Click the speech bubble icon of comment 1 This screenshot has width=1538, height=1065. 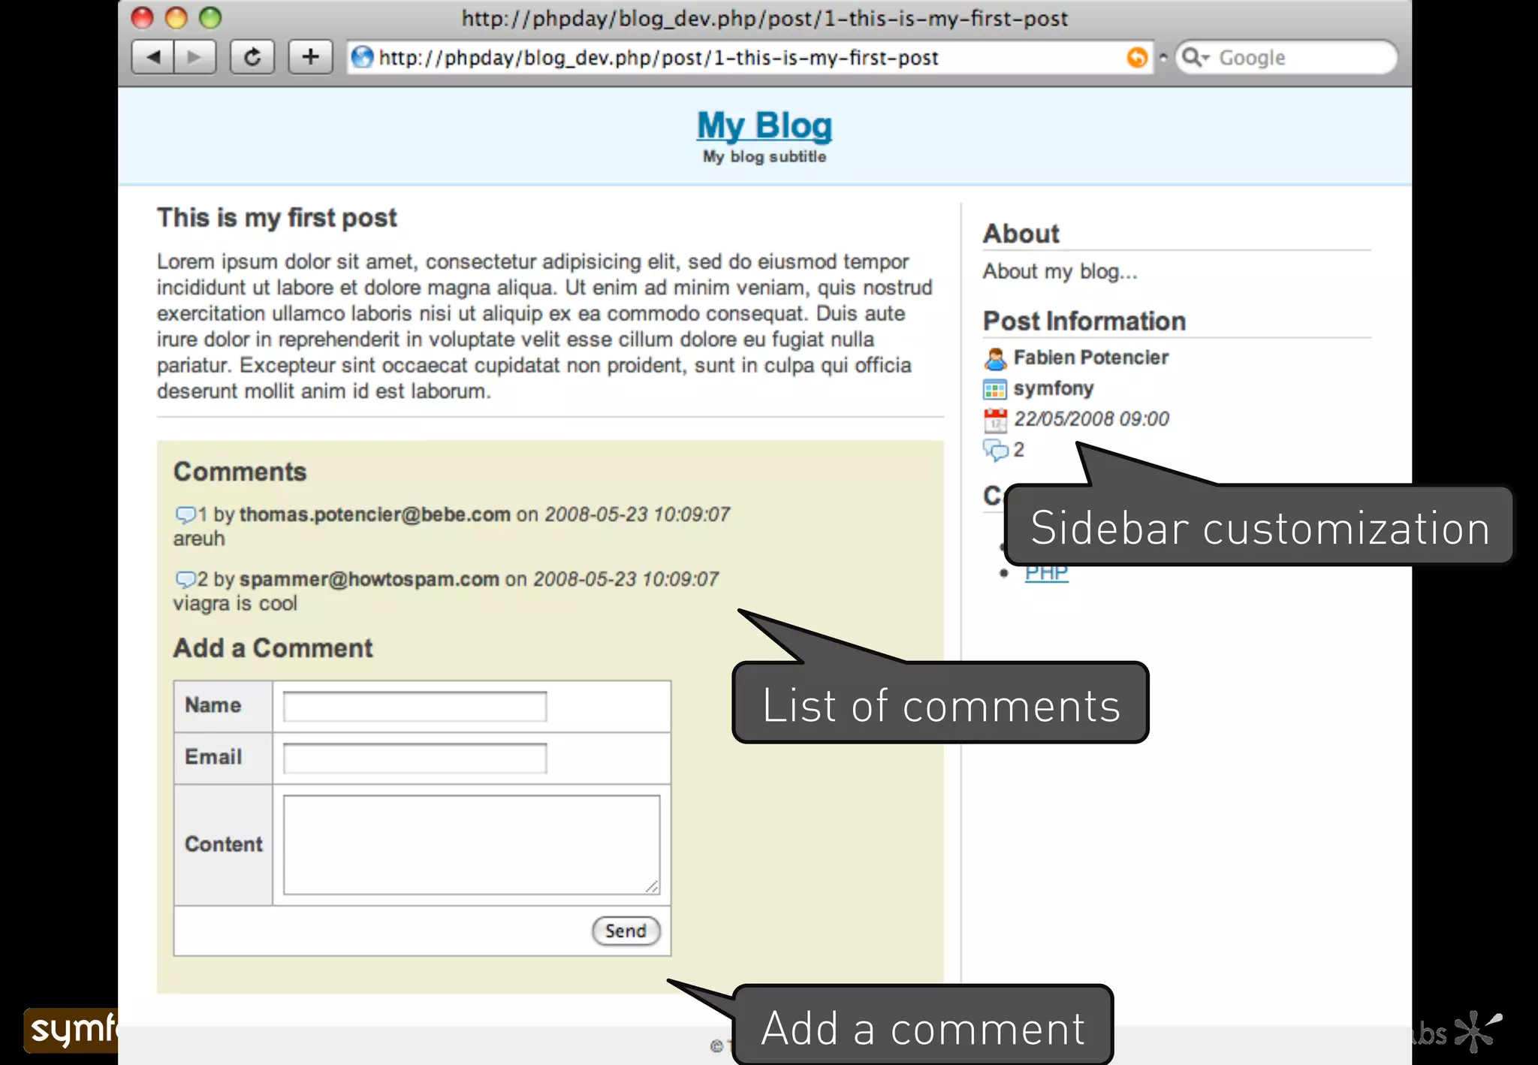(185, 514)
